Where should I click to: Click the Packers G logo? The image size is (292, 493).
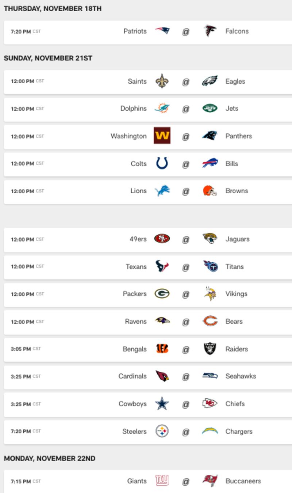pos(162,294)
